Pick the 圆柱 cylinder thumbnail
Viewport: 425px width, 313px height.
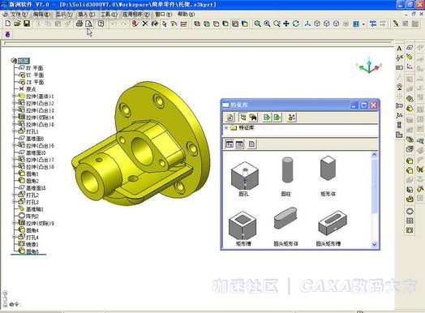286,176
